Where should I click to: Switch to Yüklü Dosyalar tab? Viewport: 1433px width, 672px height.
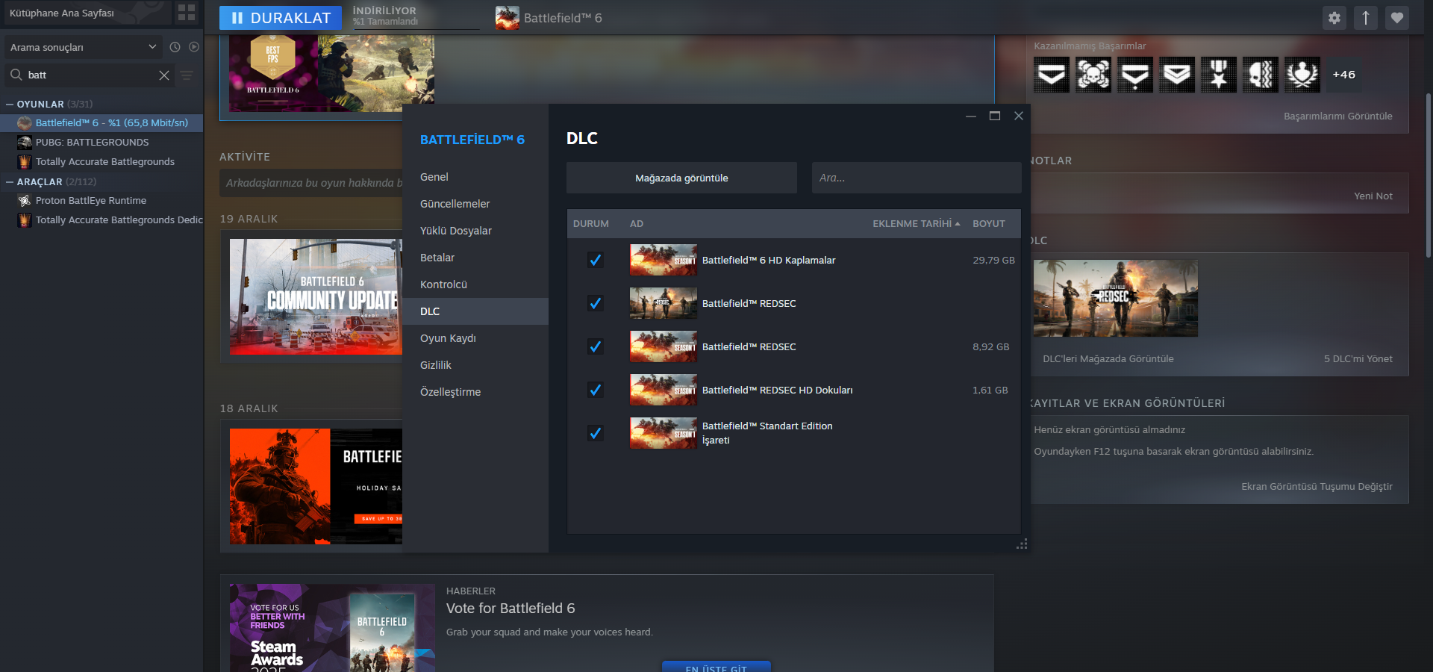click(x=475, y=231)
